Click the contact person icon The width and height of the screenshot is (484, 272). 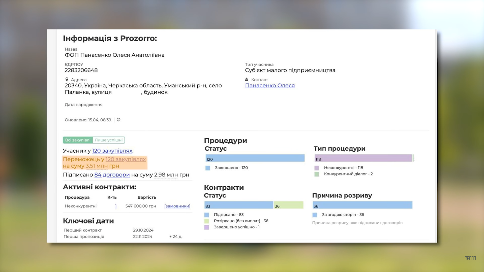click(247, 80)
